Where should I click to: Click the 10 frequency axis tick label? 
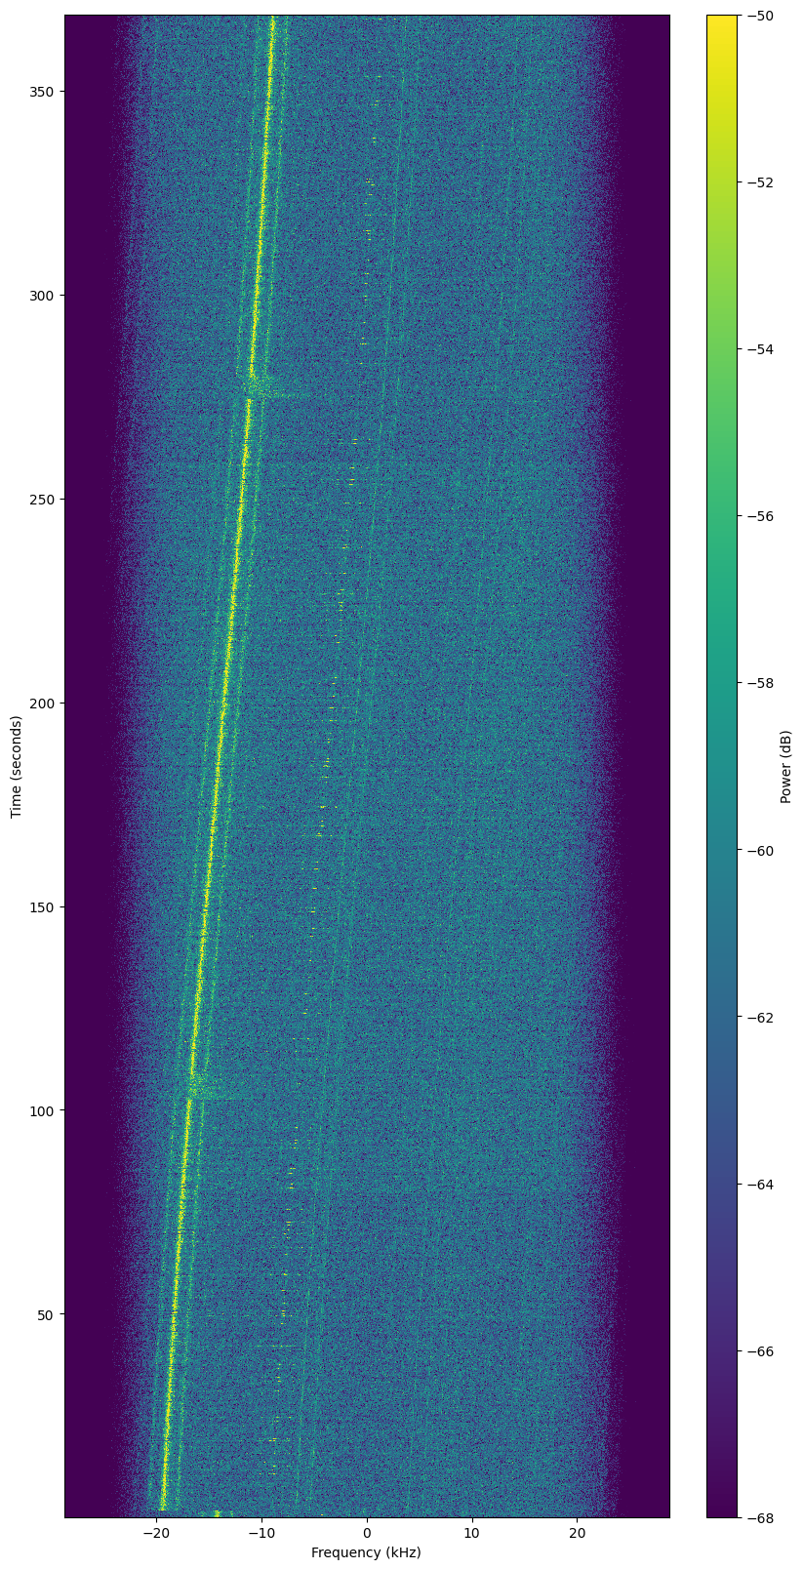point(472,1533)
